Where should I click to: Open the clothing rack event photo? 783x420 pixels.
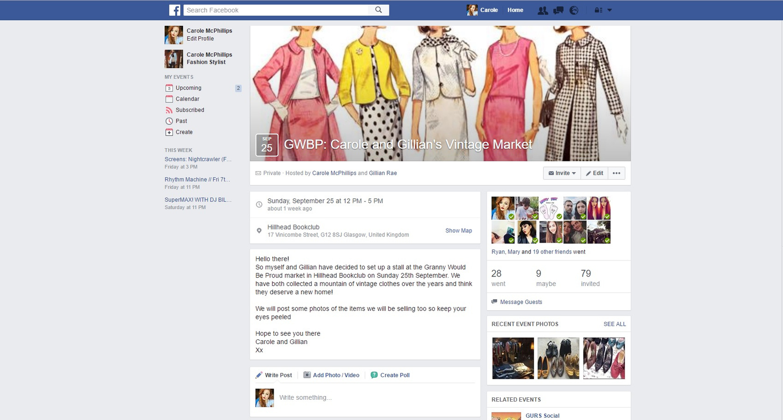[x=513, y=358]
